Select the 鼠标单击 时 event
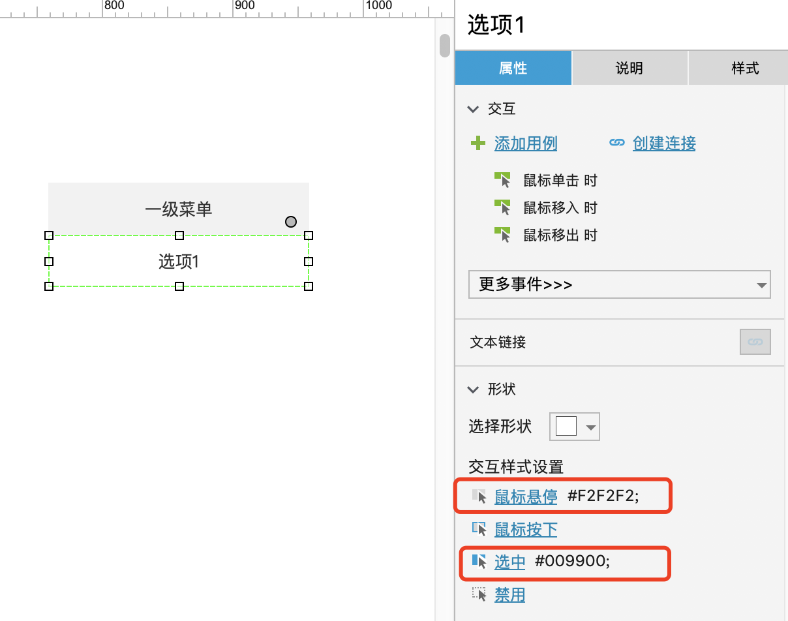 [560, 180]
